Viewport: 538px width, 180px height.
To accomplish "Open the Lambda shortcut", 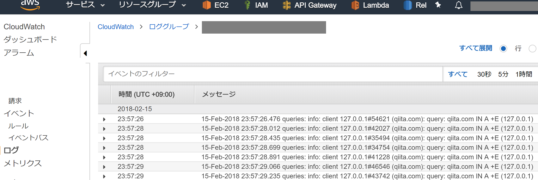I will tap(370, 5).
